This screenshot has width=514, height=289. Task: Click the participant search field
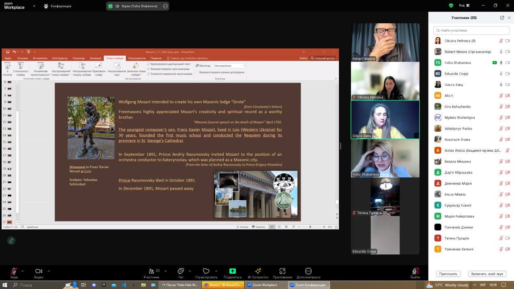[471, 31]
